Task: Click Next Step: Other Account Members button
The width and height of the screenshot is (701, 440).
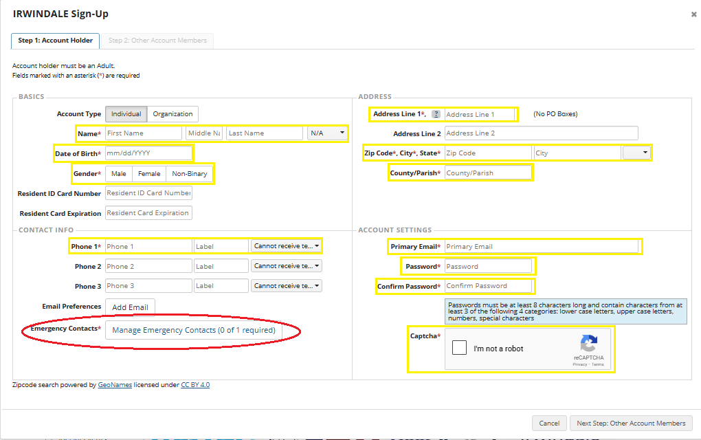Action: tap(630, 423)
